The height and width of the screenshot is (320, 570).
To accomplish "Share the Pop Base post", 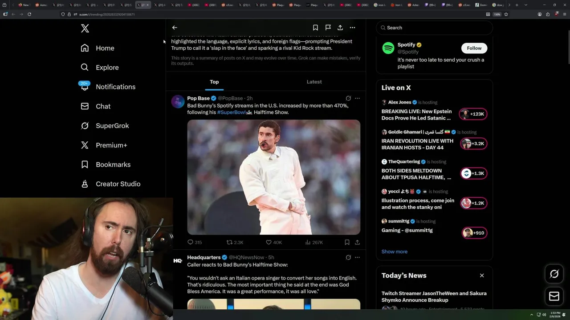I will [357, 242].
